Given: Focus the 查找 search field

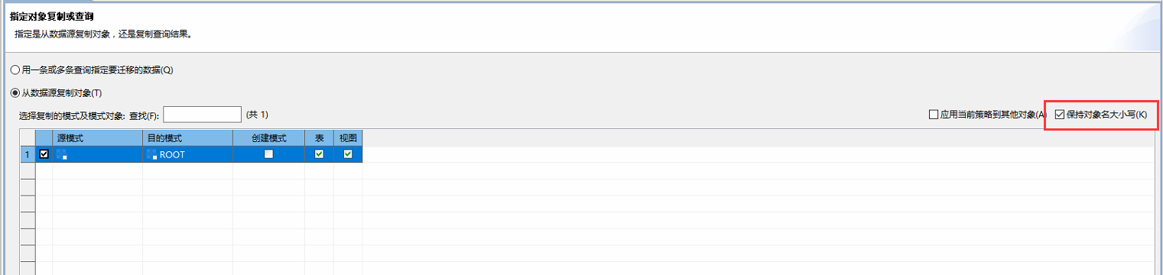Looking at the screenshot, I should pyautogui.click(x=202, y=115).
